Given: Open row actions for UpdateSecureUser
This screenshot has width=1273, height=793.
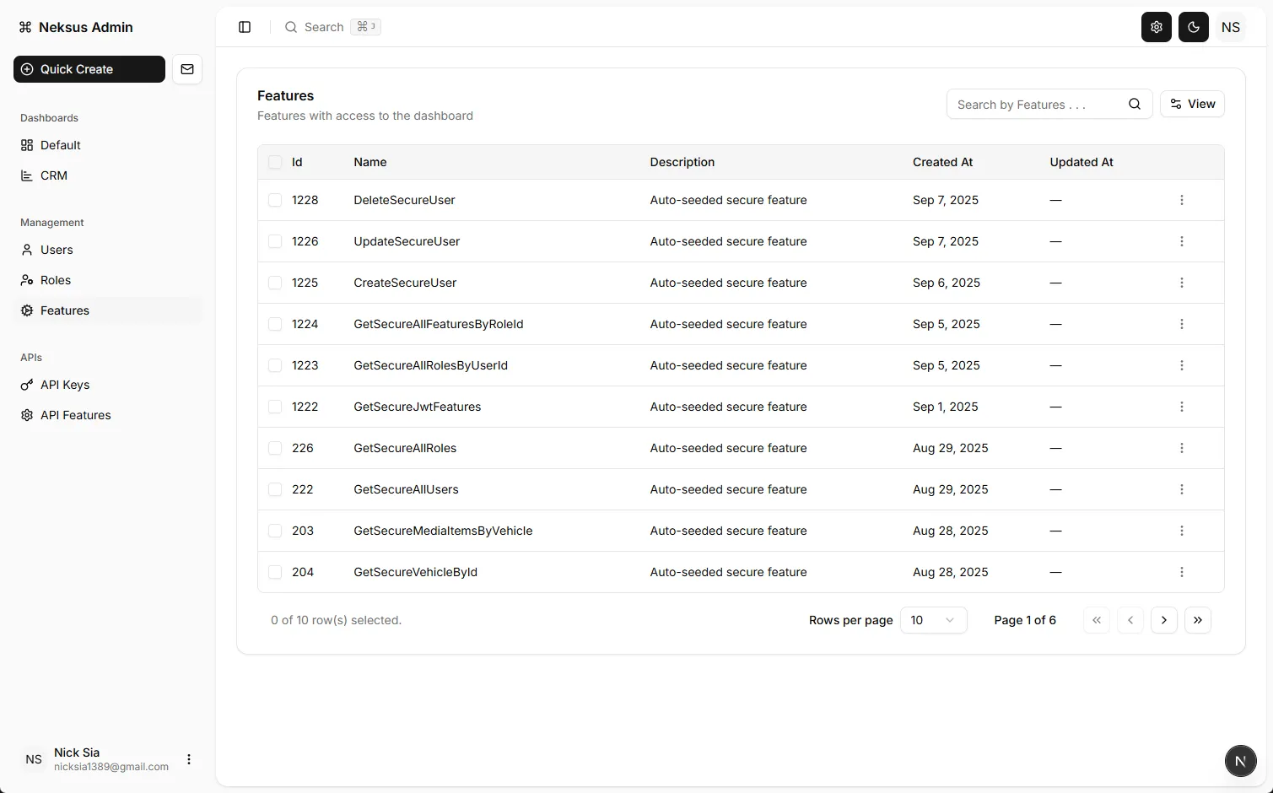Looking at the screenshot, I should [x=1181, y=241].
